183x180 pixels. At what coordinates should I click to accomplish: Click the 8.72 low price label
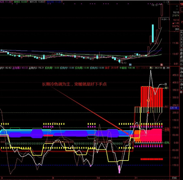point(124,63)
